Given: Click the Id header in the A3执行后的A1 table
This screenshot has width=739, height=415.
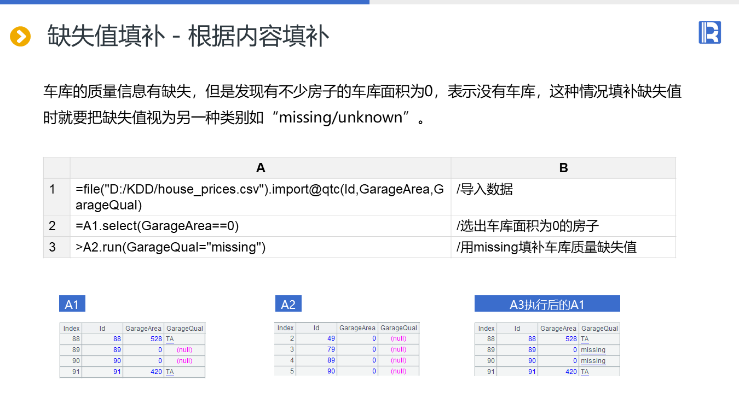Looking at the screenshot, I should coord(517,329).
